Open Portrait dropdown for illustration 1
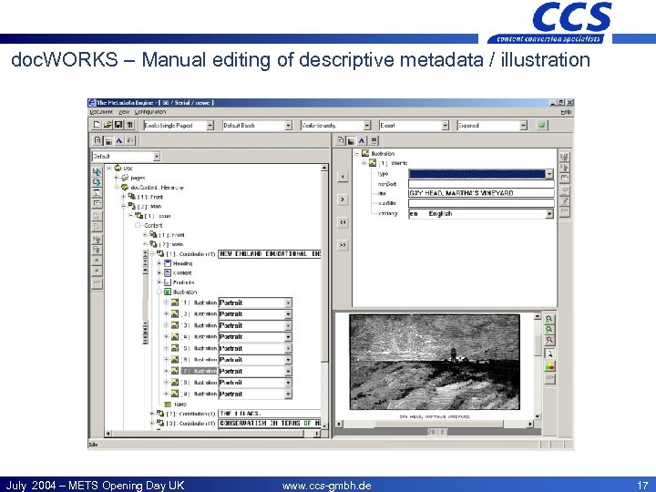Image resolution: width=656 pixels, height=492 pixels. (x=288, y=302)
